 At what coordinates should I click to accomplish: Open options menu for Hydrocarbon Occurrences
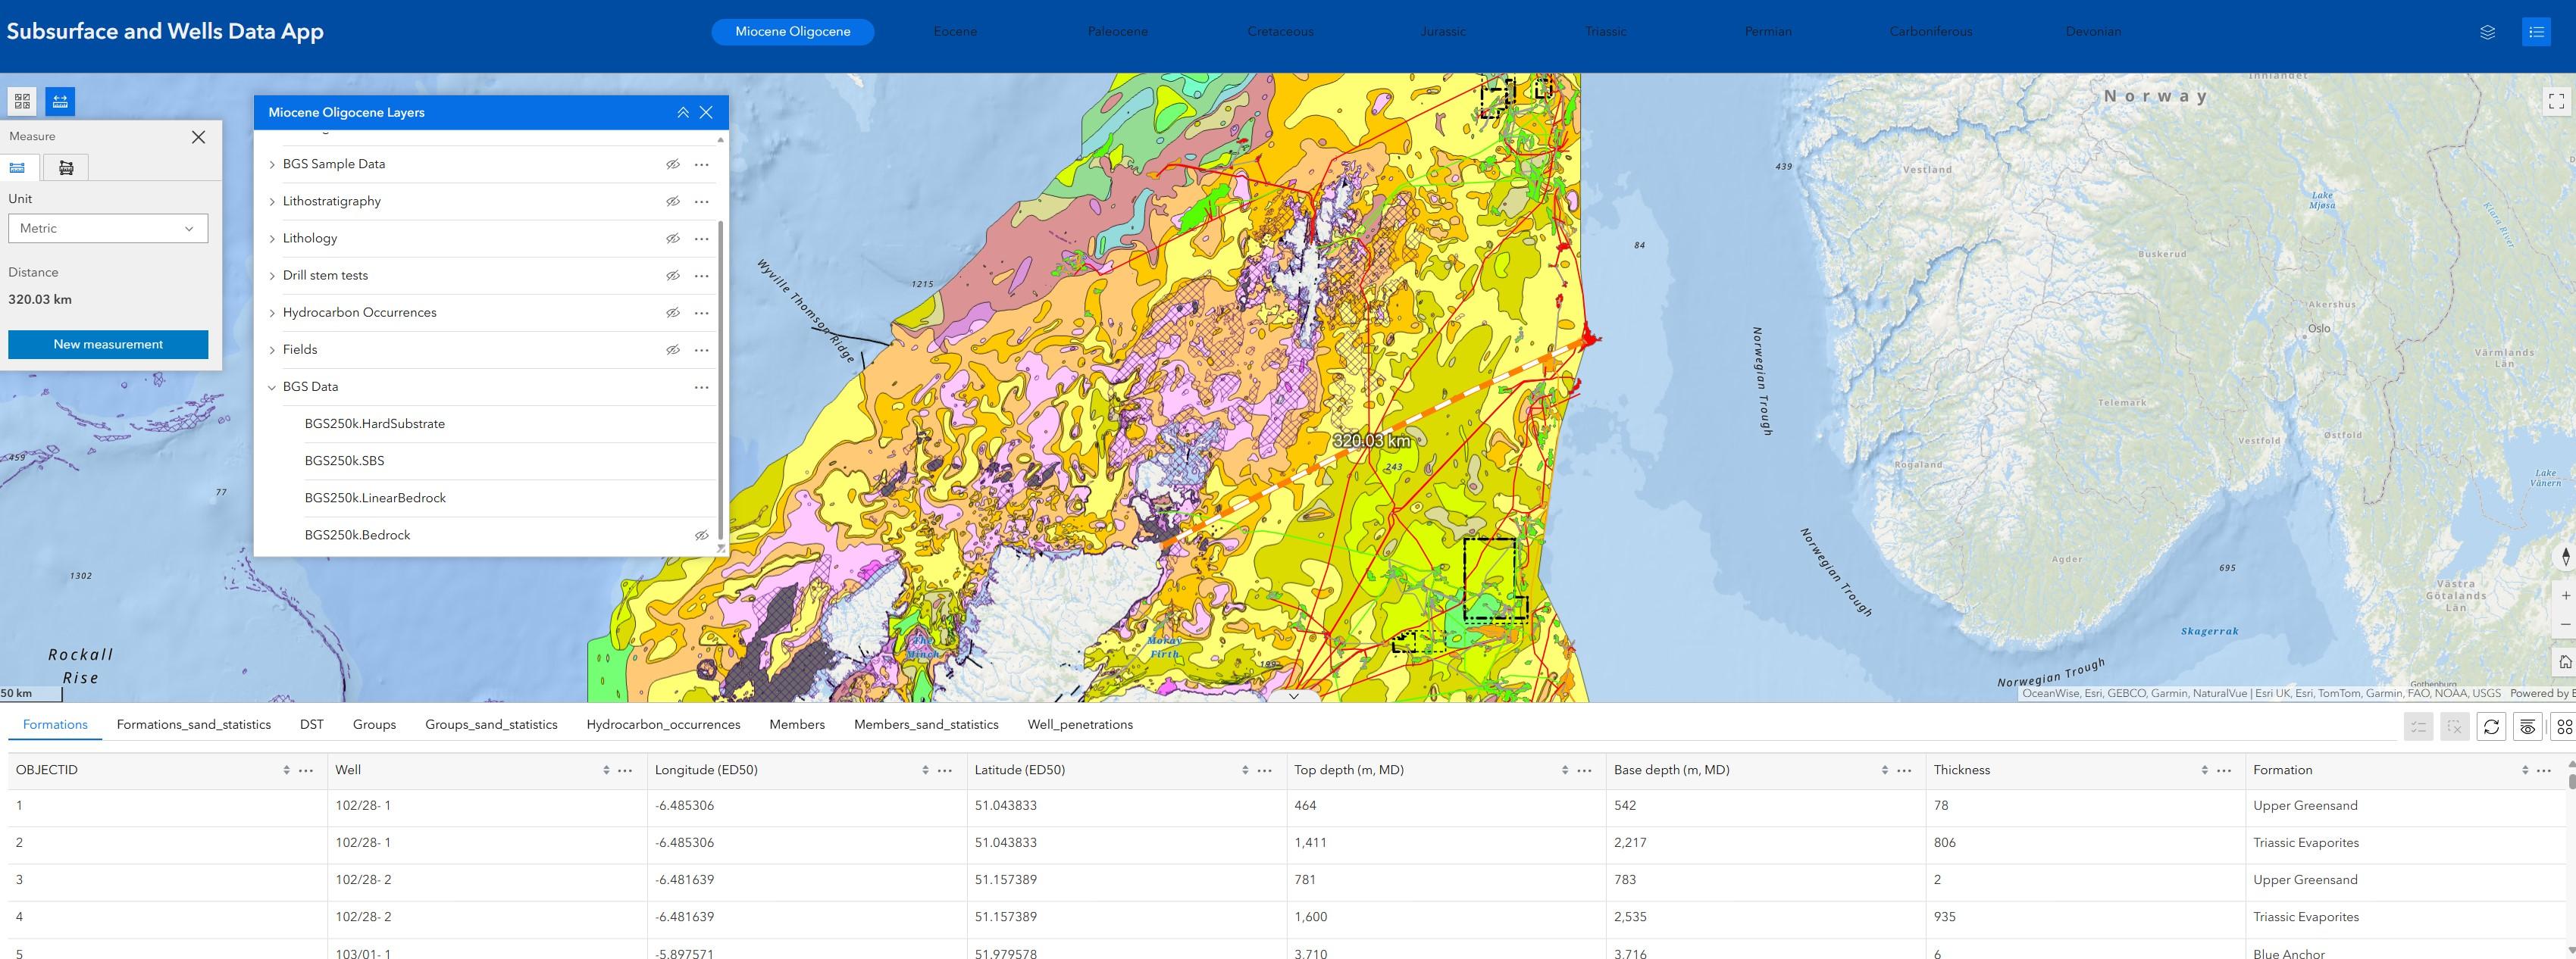click(x=702, y=313)
